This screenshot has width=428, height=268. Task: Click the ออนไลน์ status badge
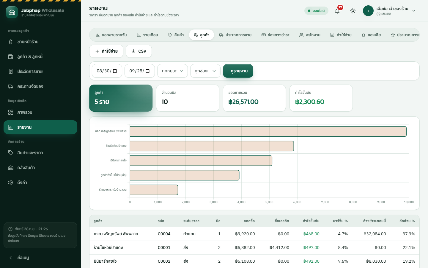[316, 11]
